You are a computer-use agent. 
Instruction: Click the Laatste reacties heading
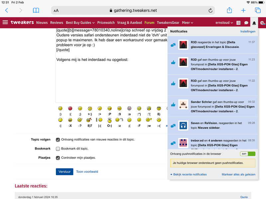point(31,186)
